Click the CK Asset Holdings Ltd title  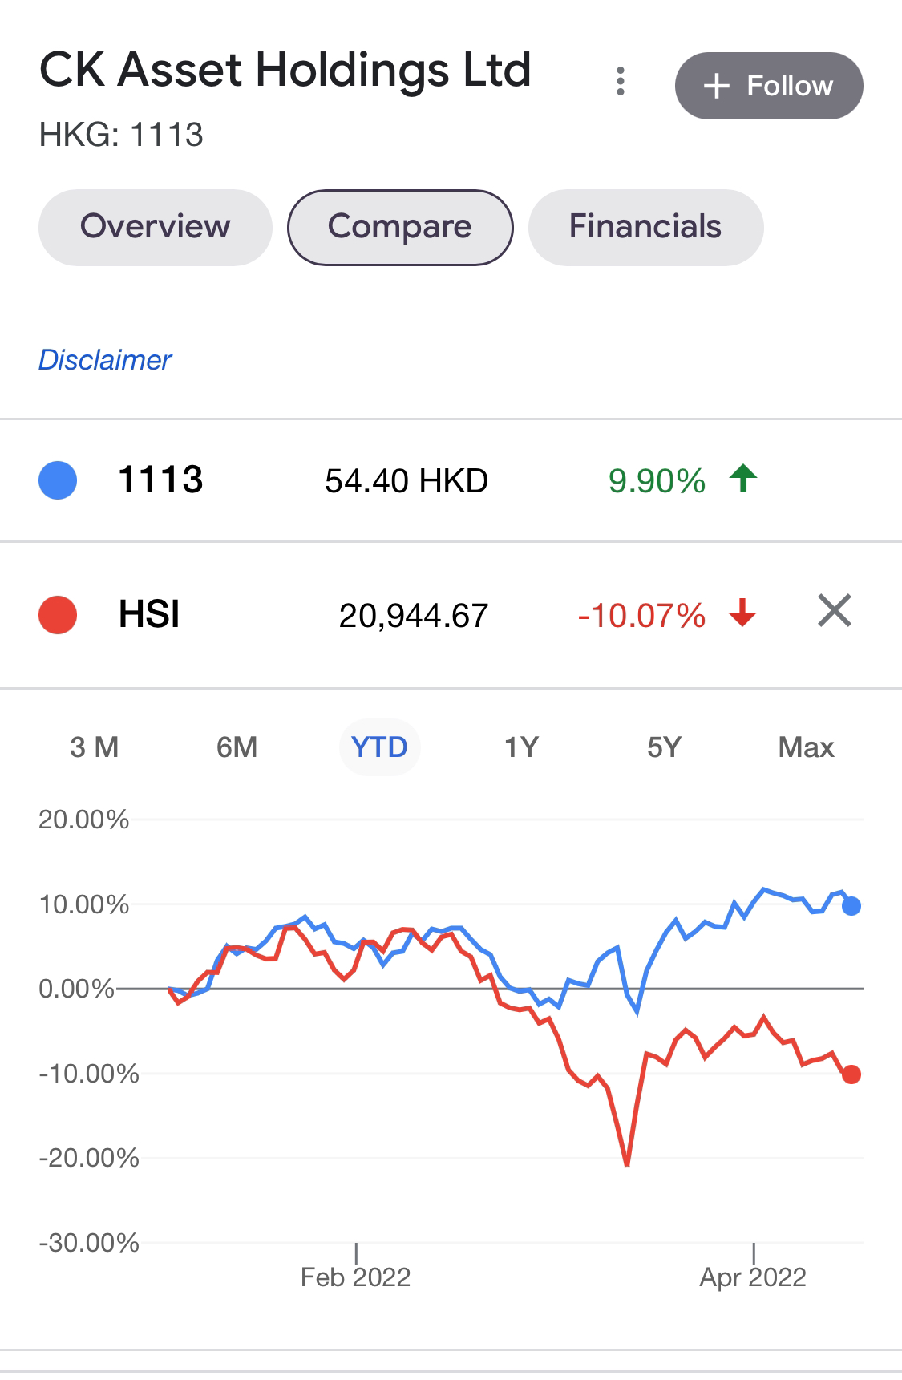285,70
